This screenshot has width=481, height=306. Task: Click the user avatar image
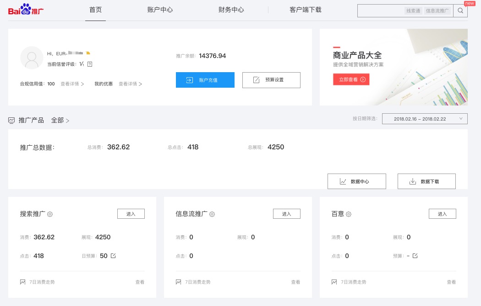click(32, 58)
